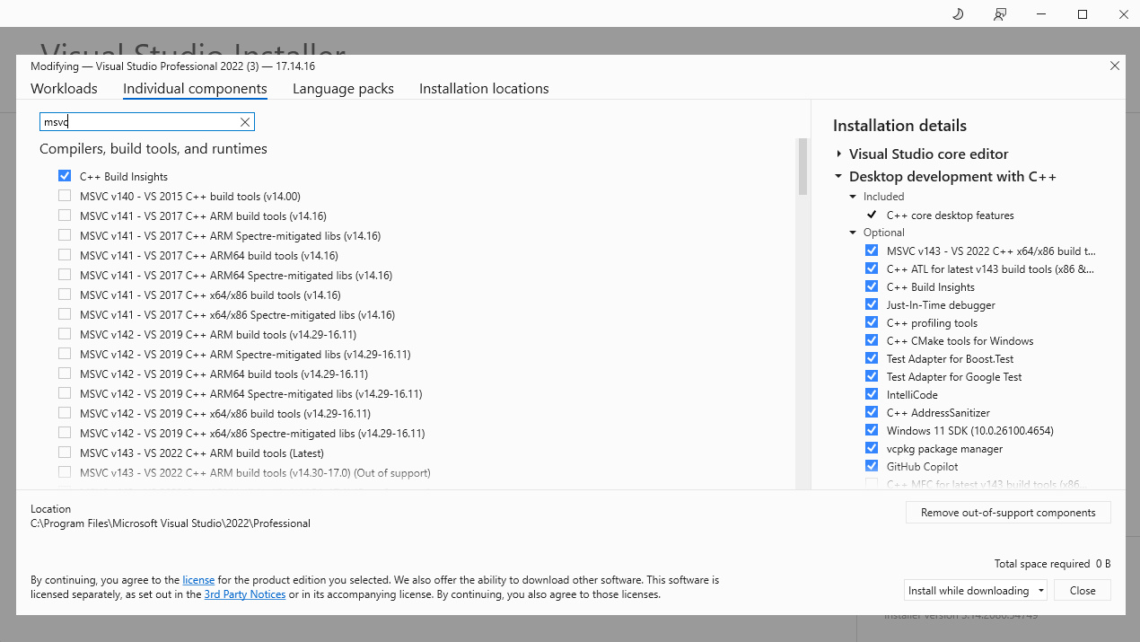The height and width of the screenshot is (642, 1140).
Task: Check MSVC v142 x64/x86 build tools
Action: click(x=65, y=413)
